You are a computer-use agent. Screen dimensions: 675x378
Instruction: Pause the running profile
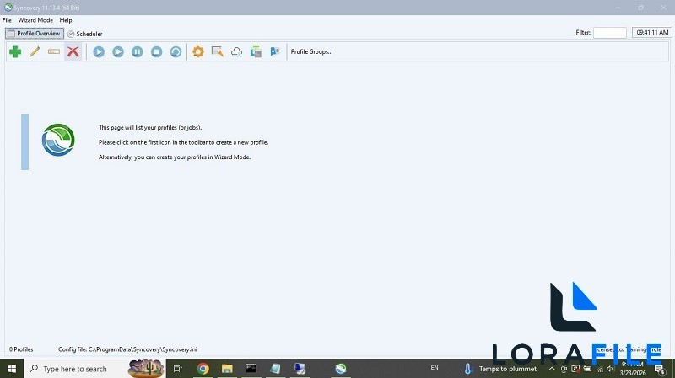coord(138,51)
